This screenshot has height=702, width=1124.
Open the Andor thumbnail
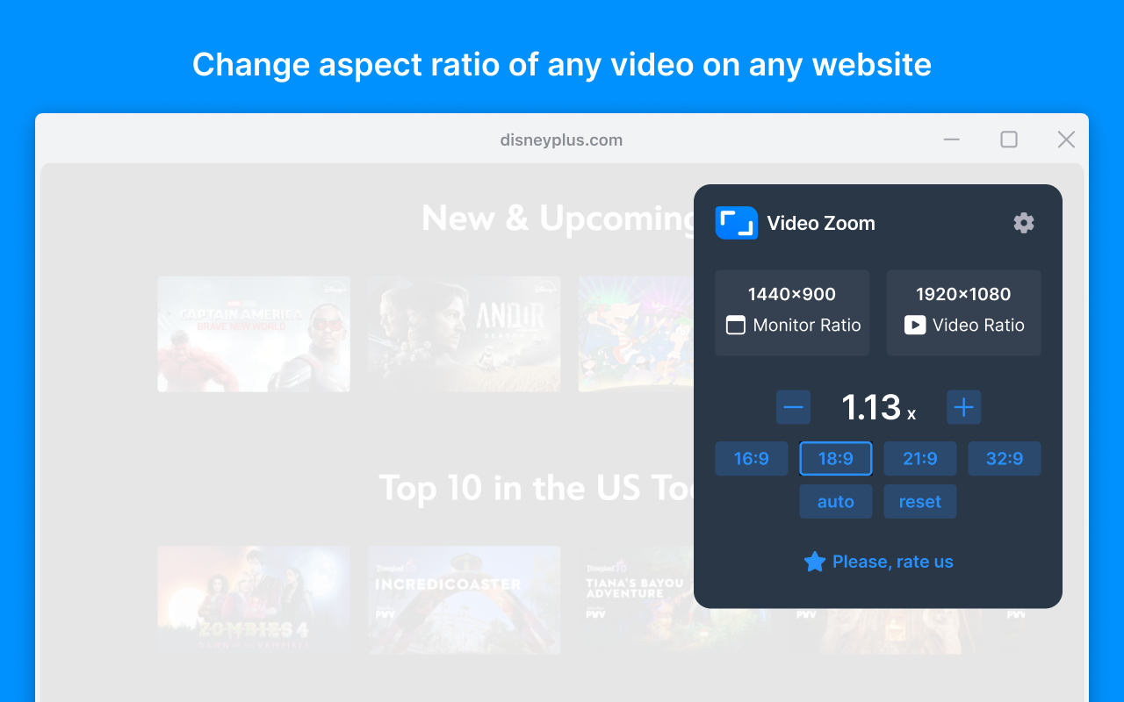464,334
